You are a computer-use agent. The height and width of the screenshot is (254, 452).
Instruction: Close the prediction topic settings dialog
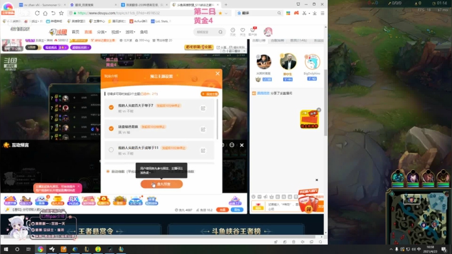[217, 74]
